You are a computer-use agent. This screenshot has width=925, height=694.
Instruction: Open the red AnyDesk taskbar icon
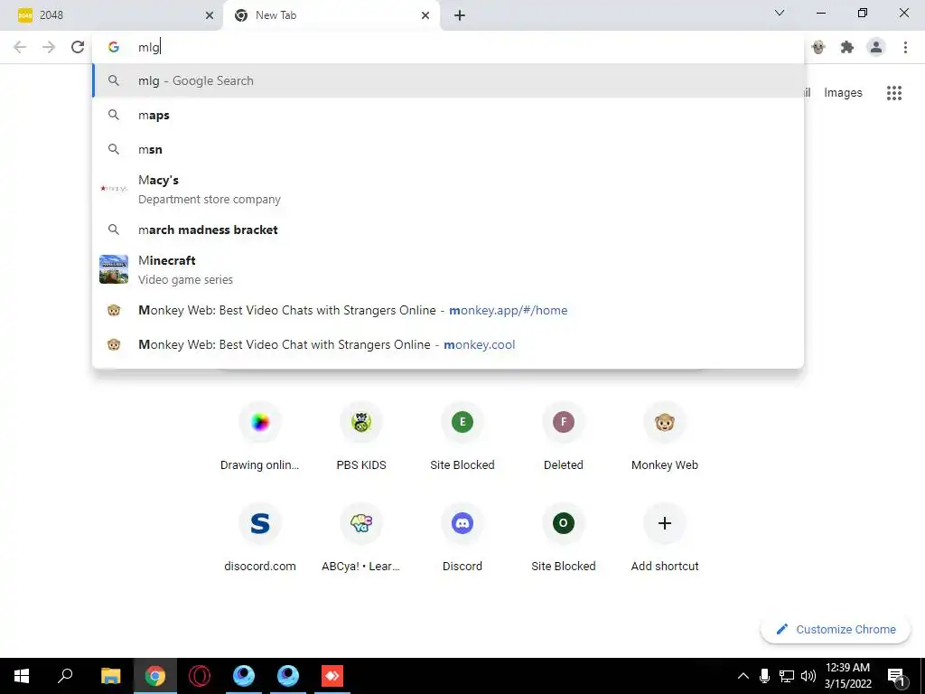tap(332, 676)
